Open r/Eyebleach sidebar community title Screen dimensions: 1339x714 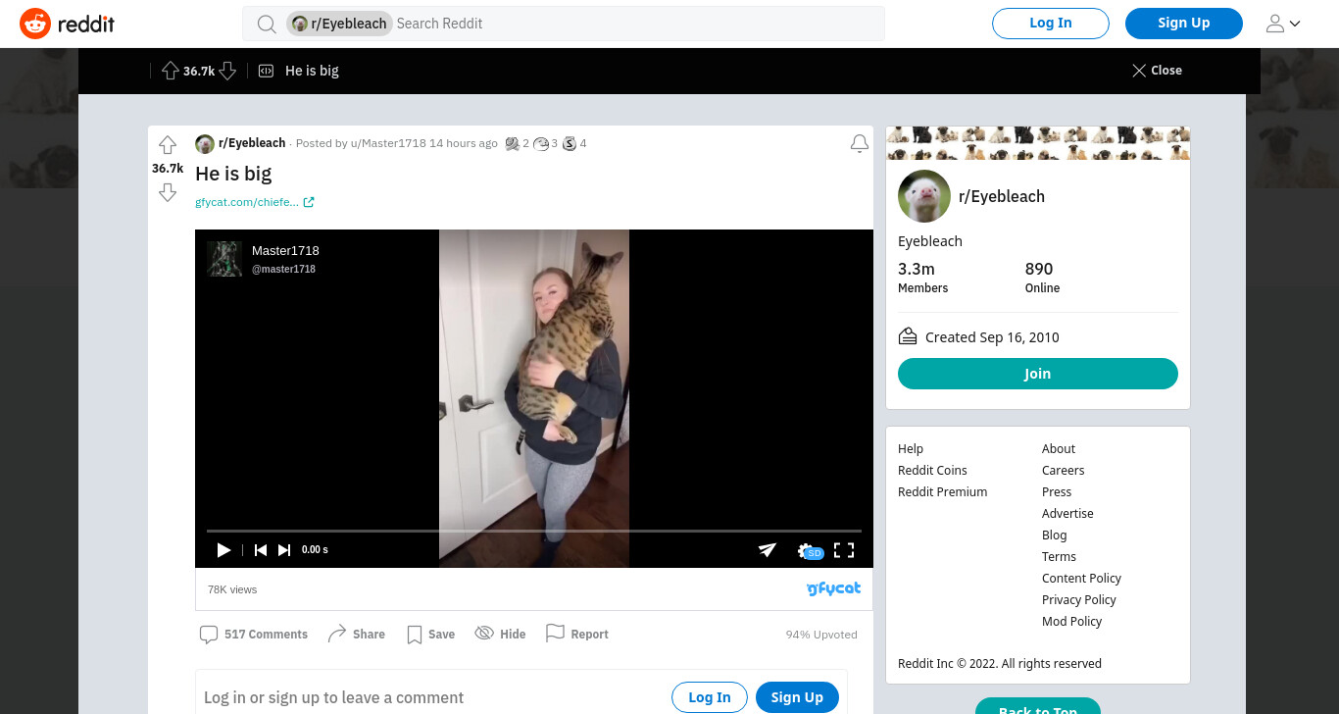coord(1002,196)
